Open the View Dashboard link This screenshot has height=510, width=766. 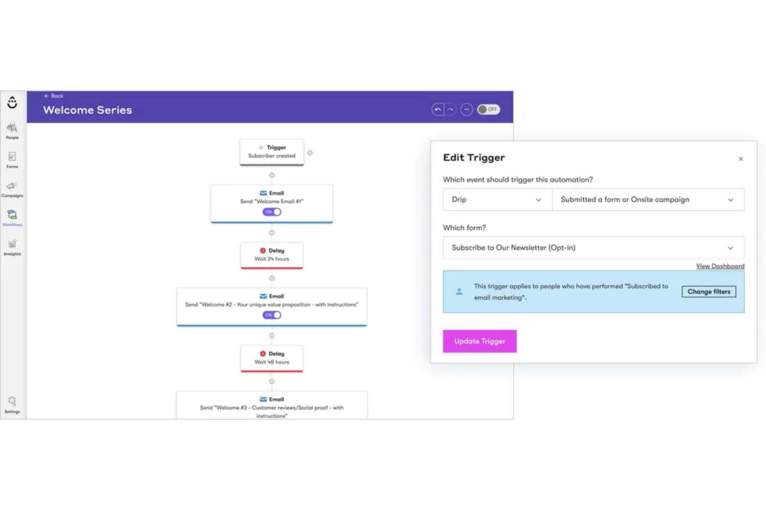[x=720, y=266]
